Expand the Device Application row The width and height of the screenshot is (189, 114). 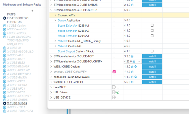(x=55, y=20)
